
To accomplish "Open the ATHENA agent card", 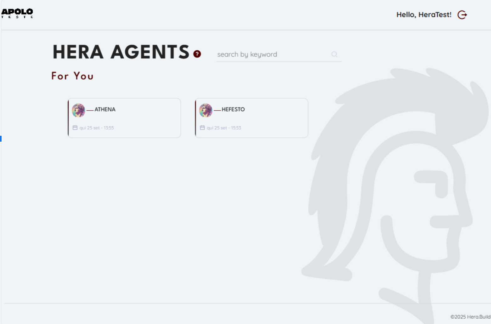I will click(124, 118).
